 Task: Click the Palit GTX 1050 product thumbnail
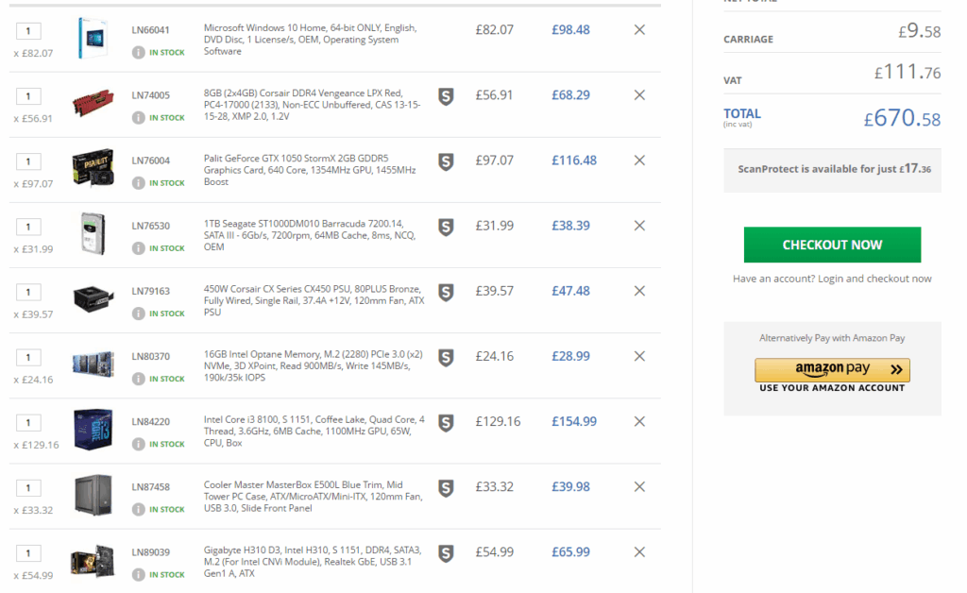coord(93,168)
